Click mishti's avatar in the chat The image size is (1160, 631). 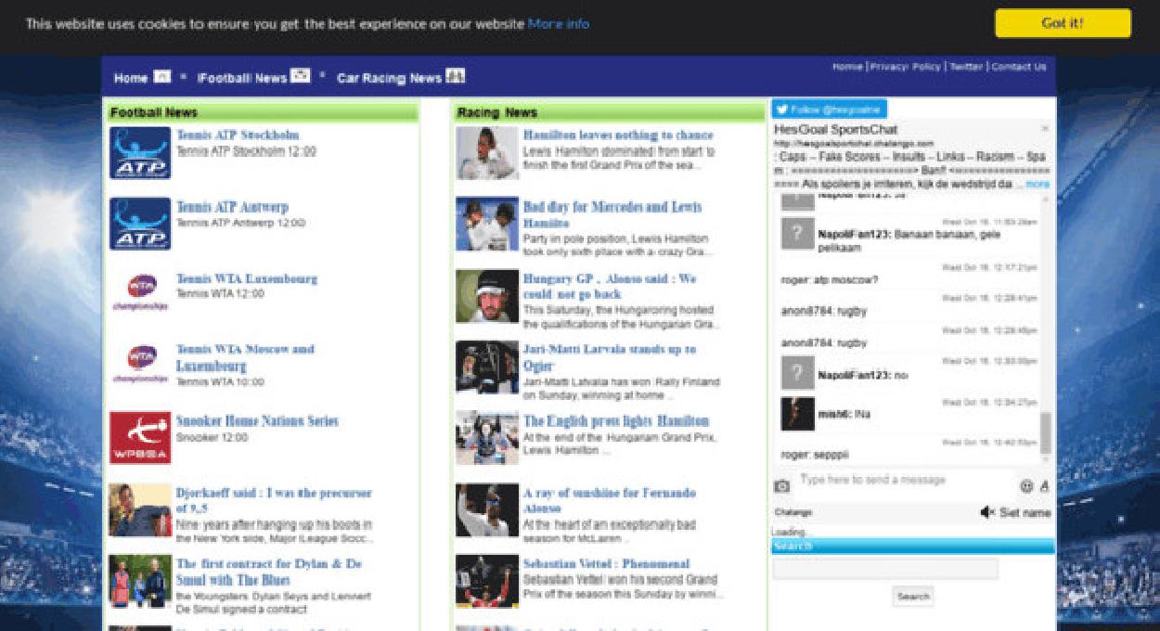click(797, 414)
